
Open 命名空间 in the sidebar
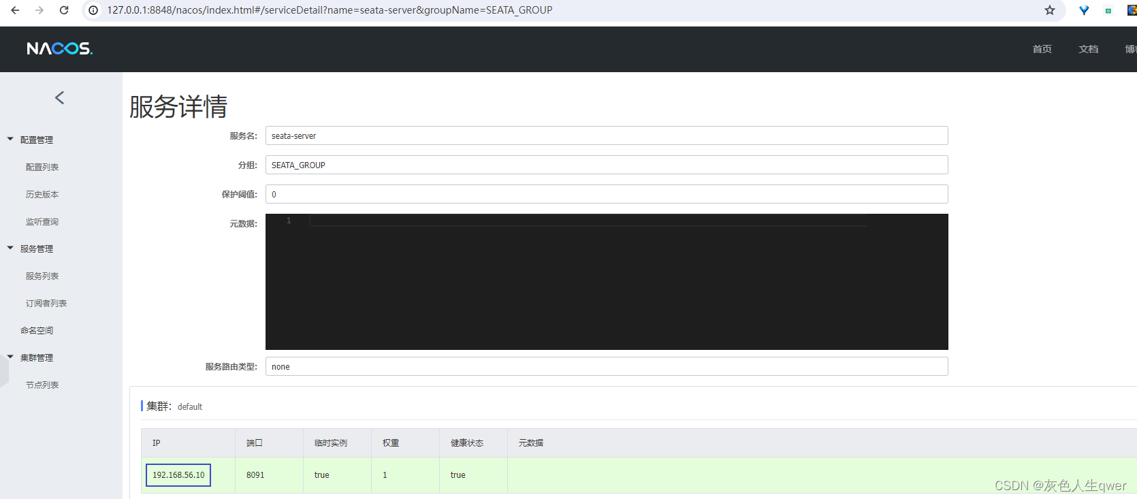[x=37, y=330]
